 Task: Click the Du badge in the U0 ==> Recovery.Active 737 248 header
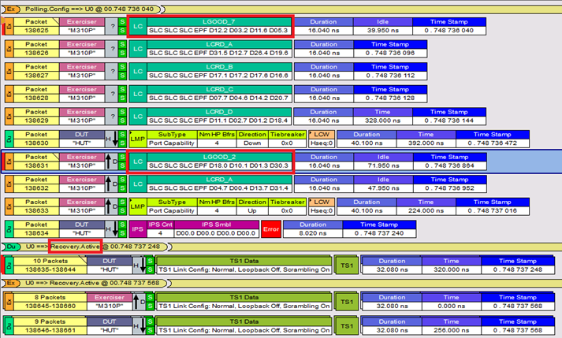pyautogui.click(x=11, y=247)
